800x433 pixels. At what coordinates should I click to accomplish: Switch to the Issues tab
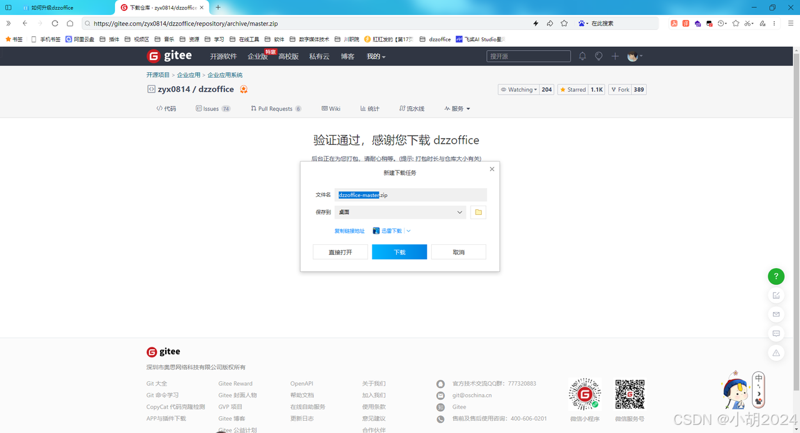click(209, 108)
